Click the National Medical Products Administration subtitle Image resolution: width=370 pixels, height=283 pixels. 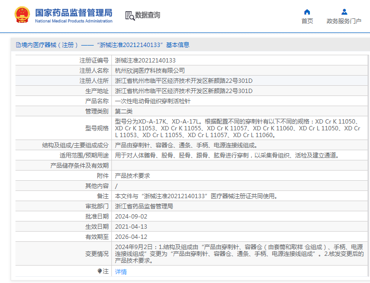(x=74, y=21)
